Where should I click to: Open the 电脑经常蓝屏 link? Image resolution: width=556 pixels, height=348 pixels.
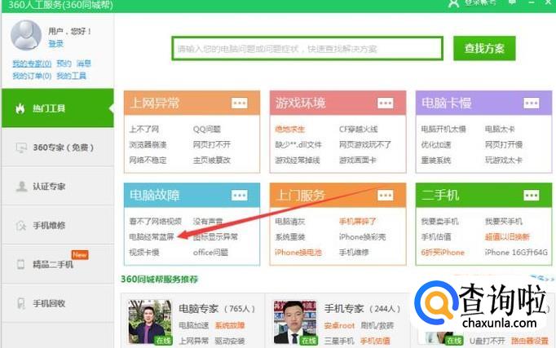[151, 236]
